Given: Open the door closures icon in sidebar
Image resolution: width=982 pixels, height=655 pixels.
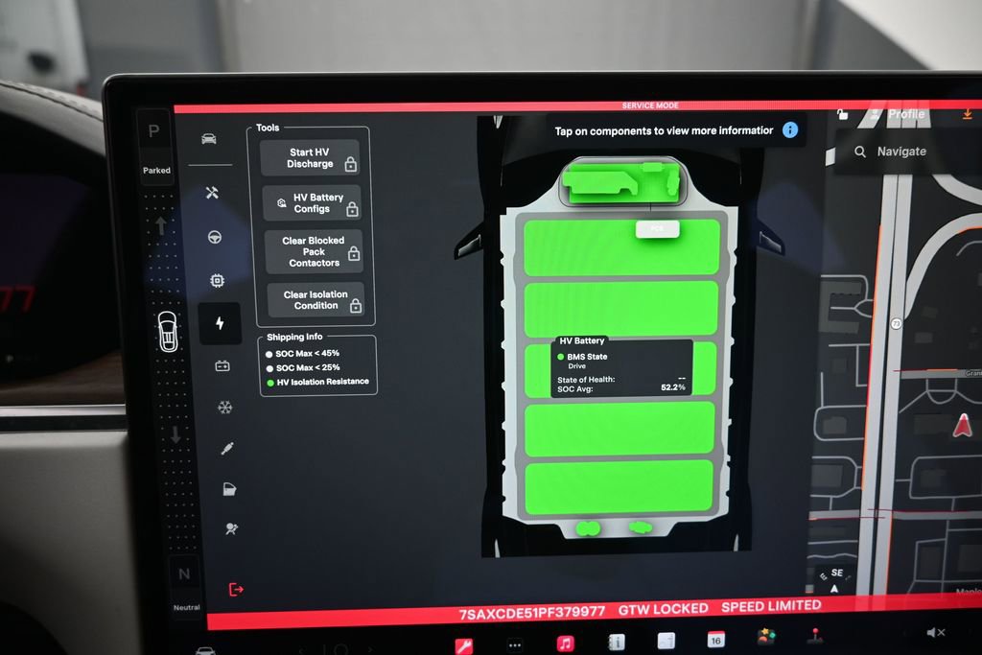Looking at the screenshot, I should (x=229, y=489).
